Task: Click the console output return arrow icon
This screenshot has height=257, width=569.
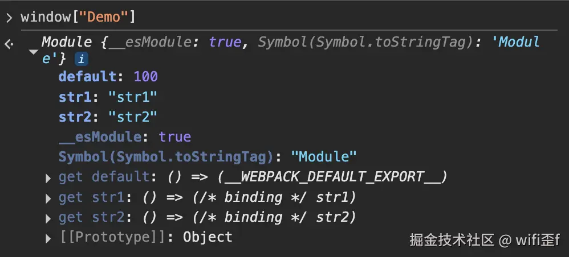Action: [9, 44]
